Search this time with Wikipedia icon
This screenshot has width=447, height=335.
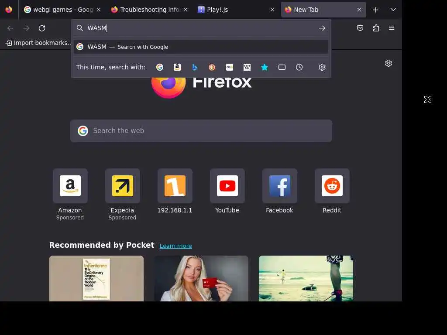click(x=247, y=67)
